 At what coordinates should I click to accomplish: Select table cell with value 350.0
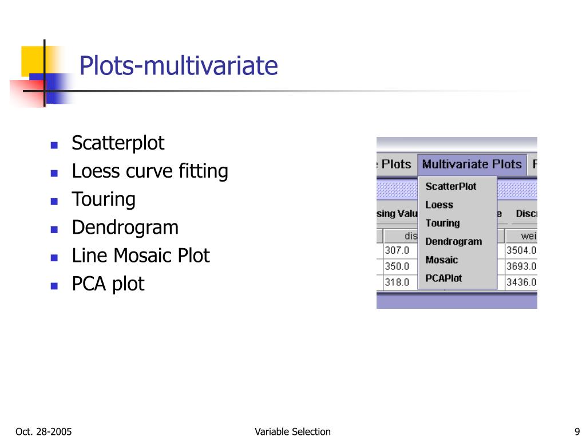click(x=400, y=266)
